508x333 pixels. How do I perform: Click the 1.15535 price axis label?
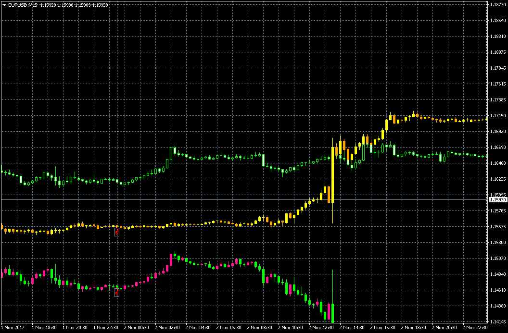coord(498,226)
